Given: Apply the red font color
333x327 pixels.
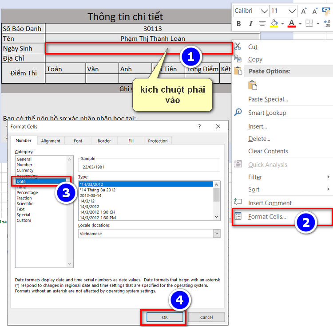Looking at the screenshot, I should pos(291,23).
